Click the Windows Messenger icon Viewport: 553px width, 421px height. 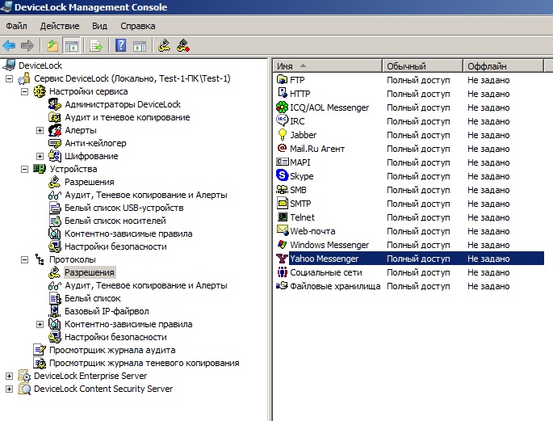click(282, 244)
